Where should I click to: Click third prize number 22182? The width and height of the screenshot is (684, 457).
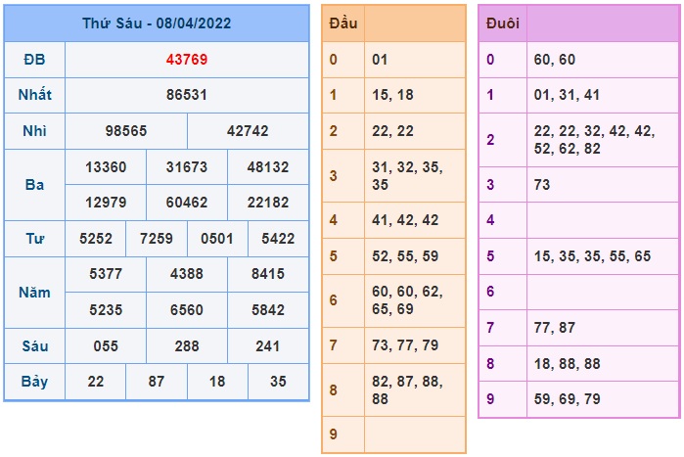click(268, 203)
